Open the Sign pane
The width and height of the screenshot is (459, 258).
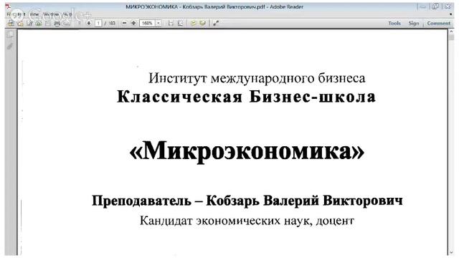coord(414,23)
